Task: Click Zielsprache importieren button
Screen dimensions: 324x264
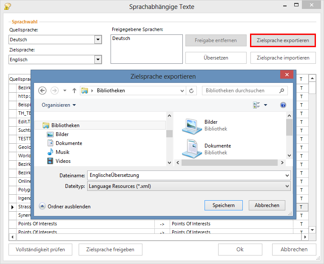Action: click(283, 58)
